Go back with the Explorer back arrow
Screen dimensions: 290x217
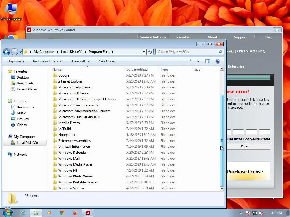pos(7,52)
